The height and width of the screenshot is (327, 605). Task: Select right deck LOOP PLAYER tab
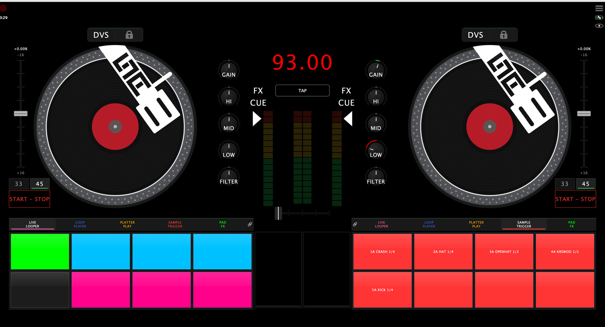(x=429, y=224)
